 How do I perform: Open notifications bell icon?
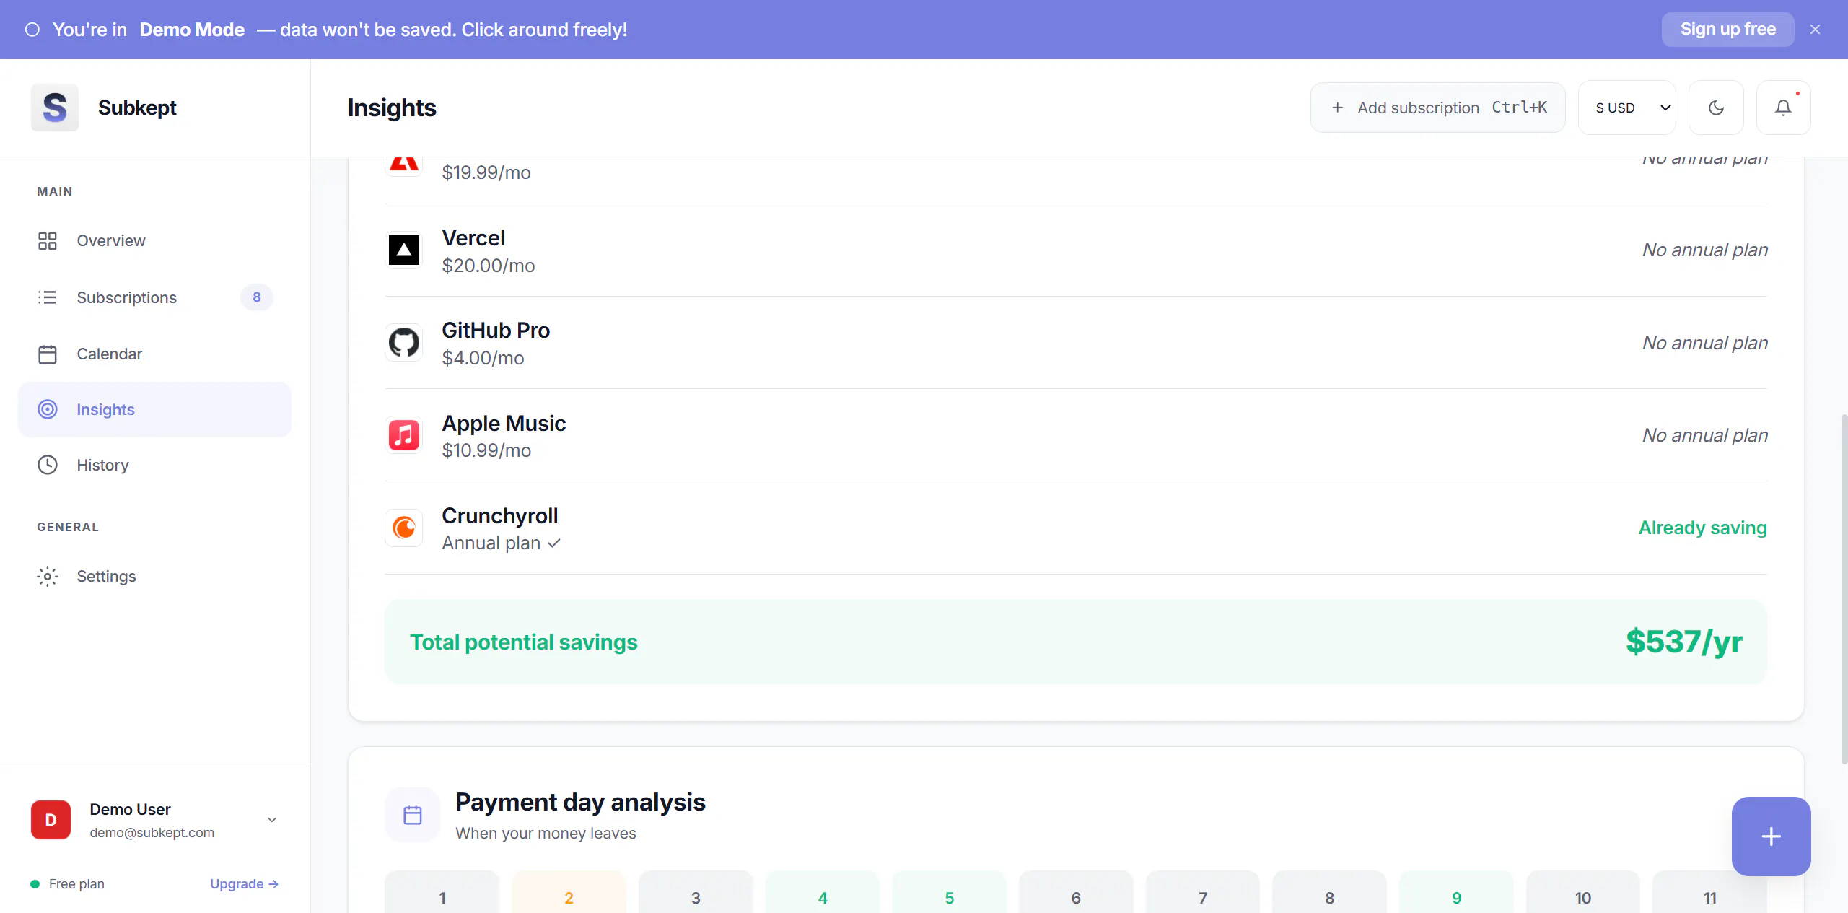[x=1783, y=108]
